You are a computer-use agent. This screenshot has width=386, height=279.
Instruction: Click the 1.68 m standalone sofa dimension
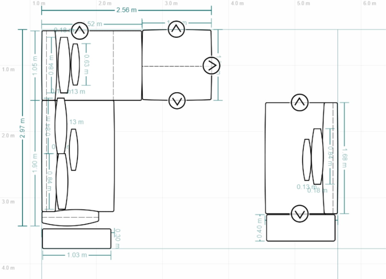point(344,158)
